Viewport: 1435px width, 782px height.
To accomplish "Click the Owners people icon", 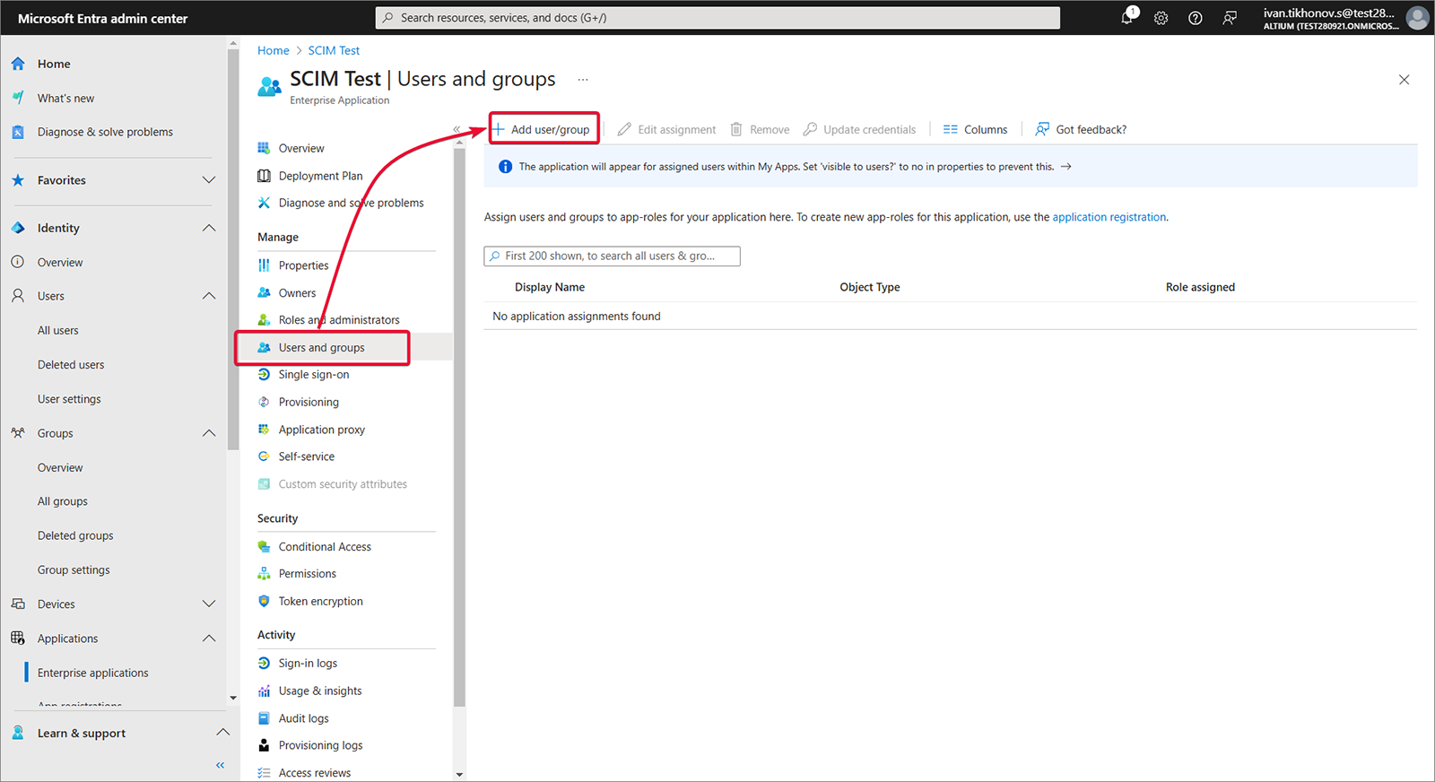I will [264, 292].
